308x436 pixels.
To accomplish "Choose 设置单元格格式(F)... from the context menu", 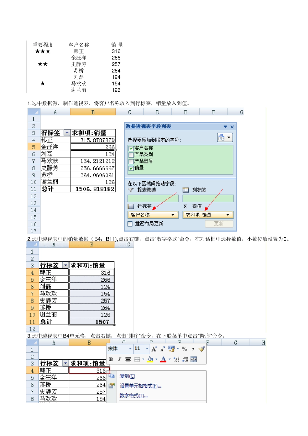I will coord(140,386).
